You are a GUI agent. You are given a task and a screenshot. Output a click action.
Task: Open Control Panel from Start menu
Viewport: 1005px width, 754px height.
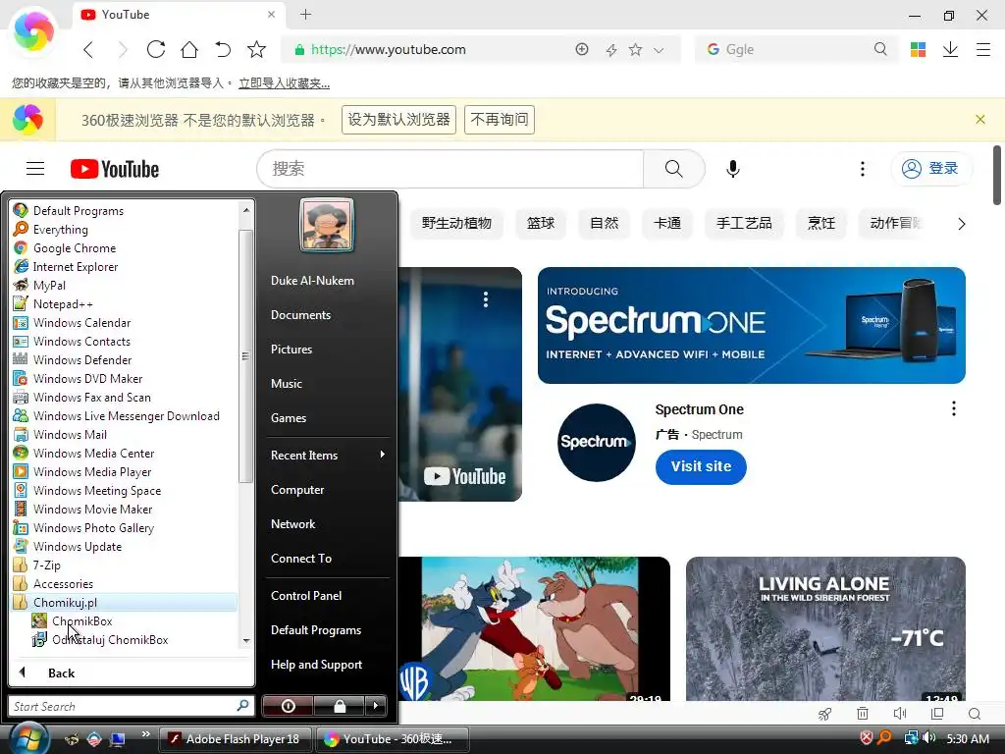(x=306, y=596)
